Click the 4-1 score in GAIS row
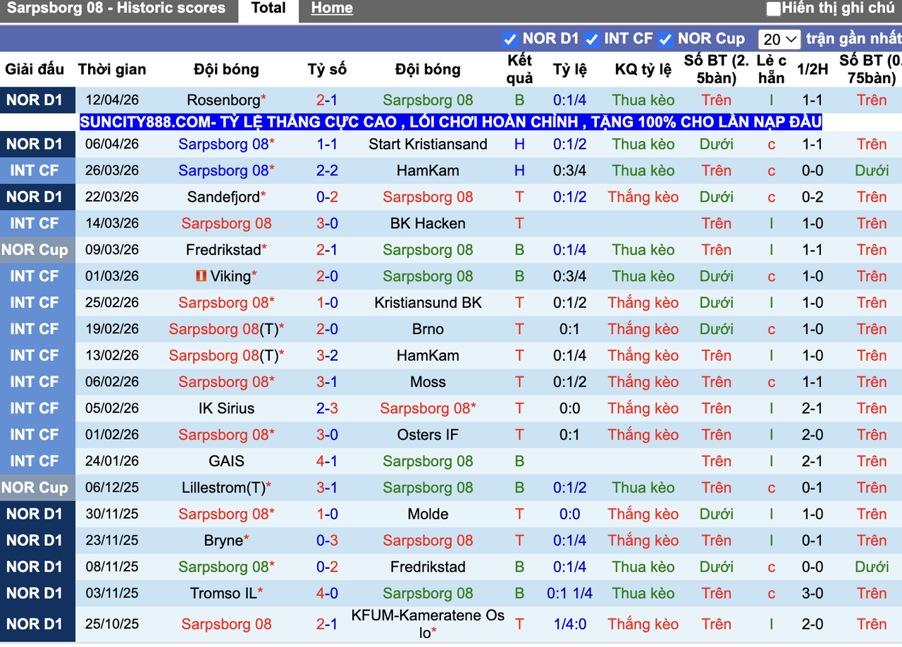 327,462
